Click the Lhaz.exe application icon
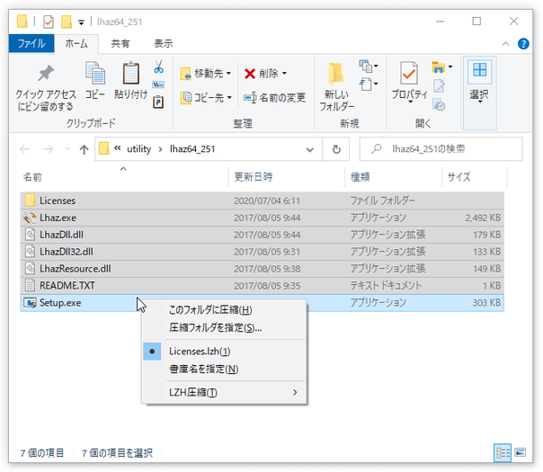 31,218
